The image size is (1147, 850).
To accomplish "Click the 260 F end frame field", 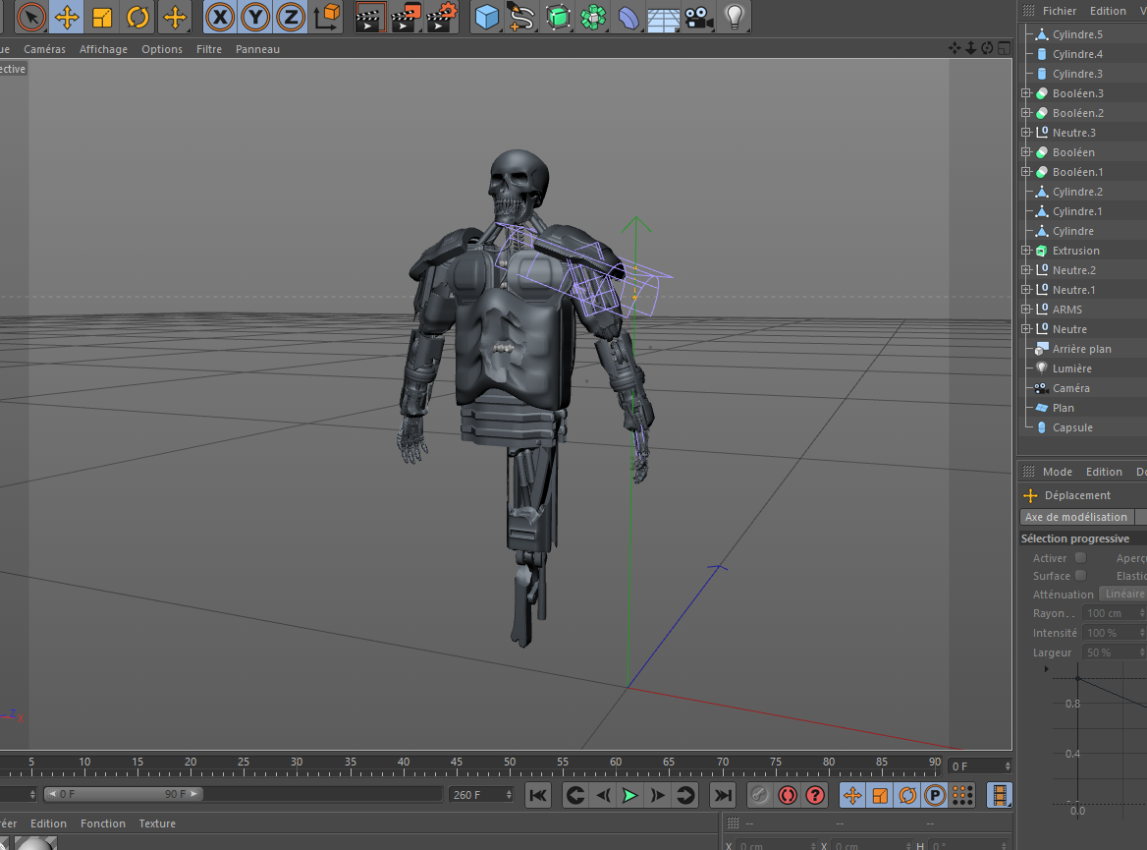I will (x=480, y=794).
